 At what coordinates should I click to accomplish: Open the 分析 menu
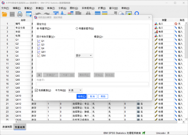[x=62, y=8]
